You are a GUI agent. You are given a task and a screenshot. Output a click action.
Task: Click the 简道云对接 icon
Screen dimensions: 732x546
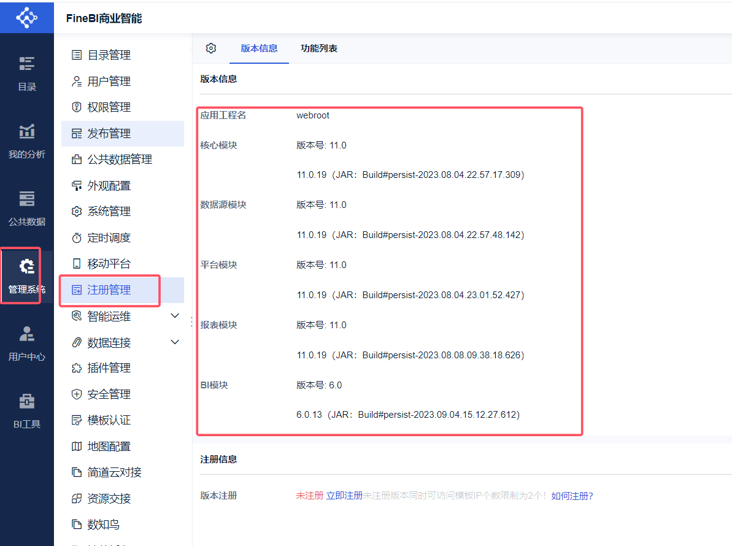click(x=77, y=472)
